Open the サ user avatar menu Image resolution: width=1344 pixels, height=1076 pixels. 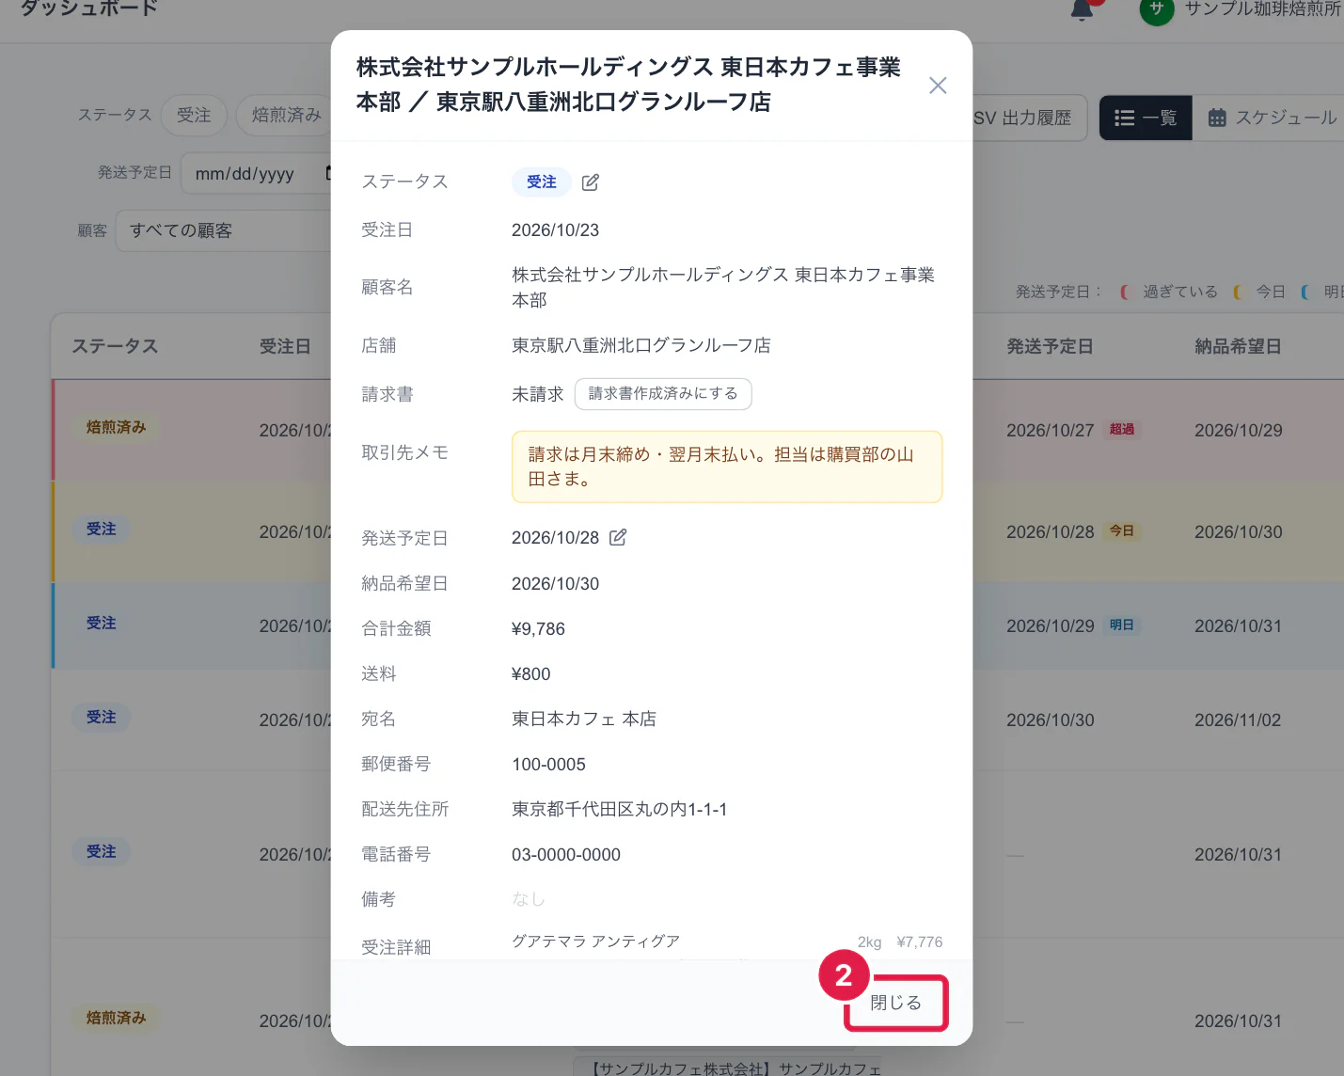click(1157, 9)
